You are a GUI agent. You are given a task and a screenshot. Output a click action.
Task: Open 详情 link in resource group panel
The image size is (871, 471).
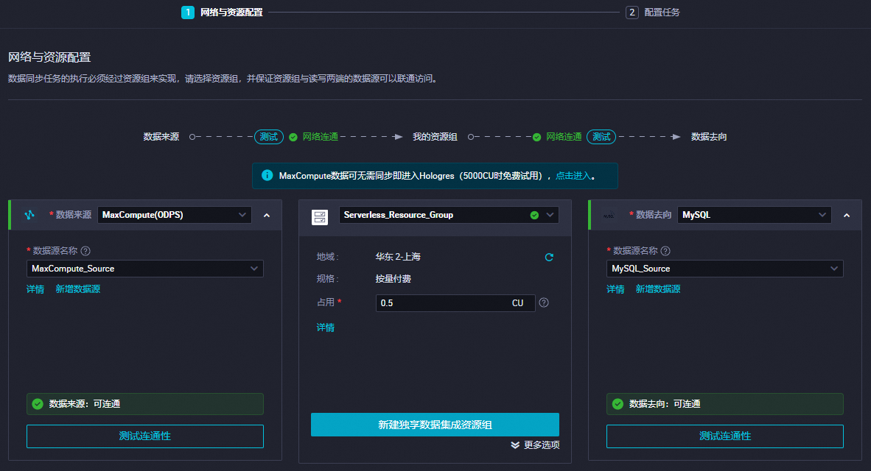[326, 327]
